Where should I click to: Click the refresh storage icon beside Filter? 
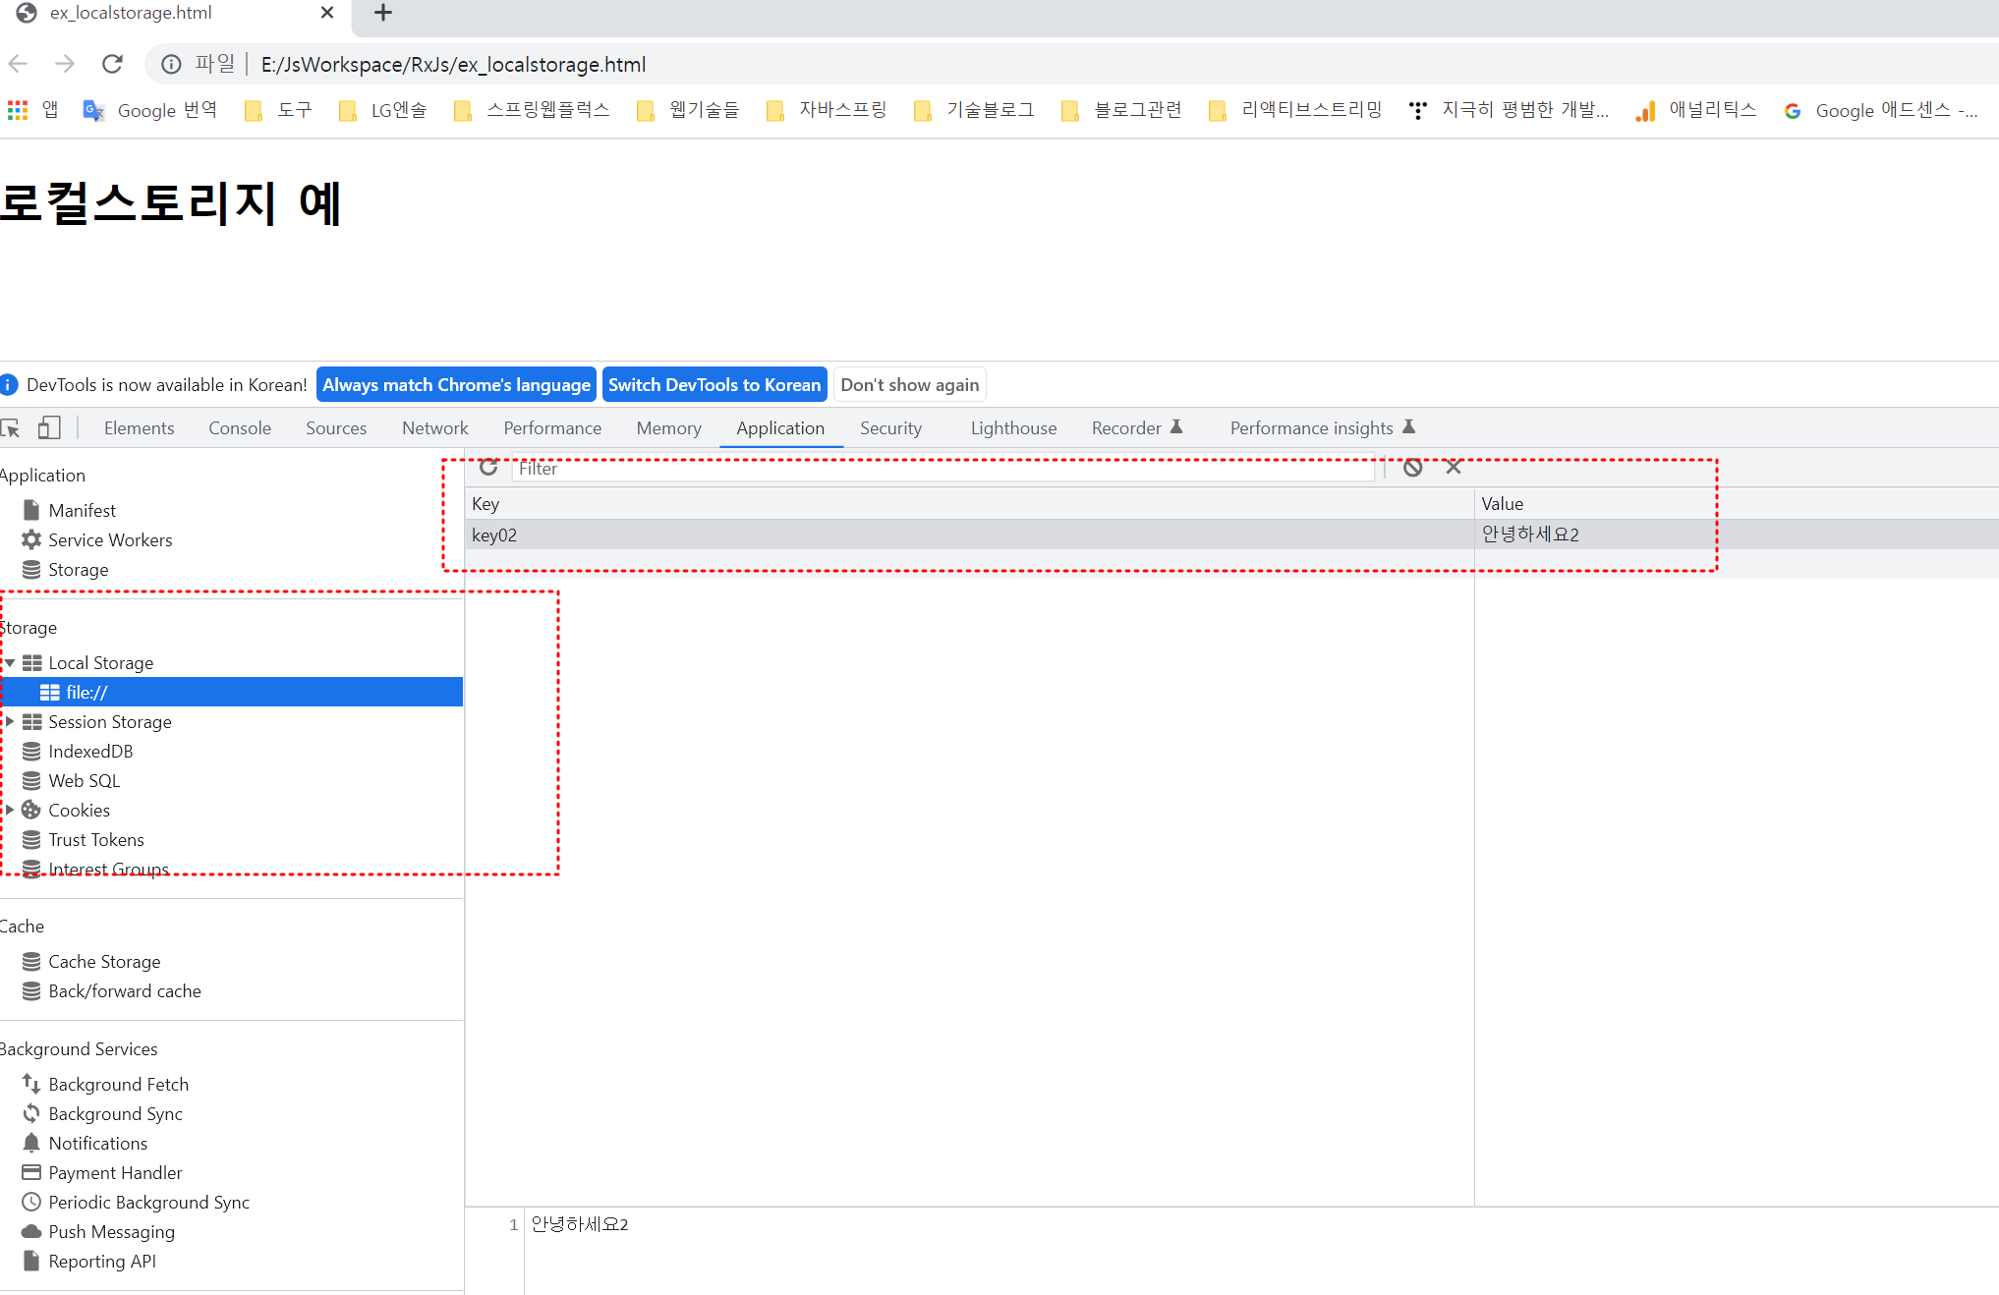pyautogui.click(x=488, y=468)
